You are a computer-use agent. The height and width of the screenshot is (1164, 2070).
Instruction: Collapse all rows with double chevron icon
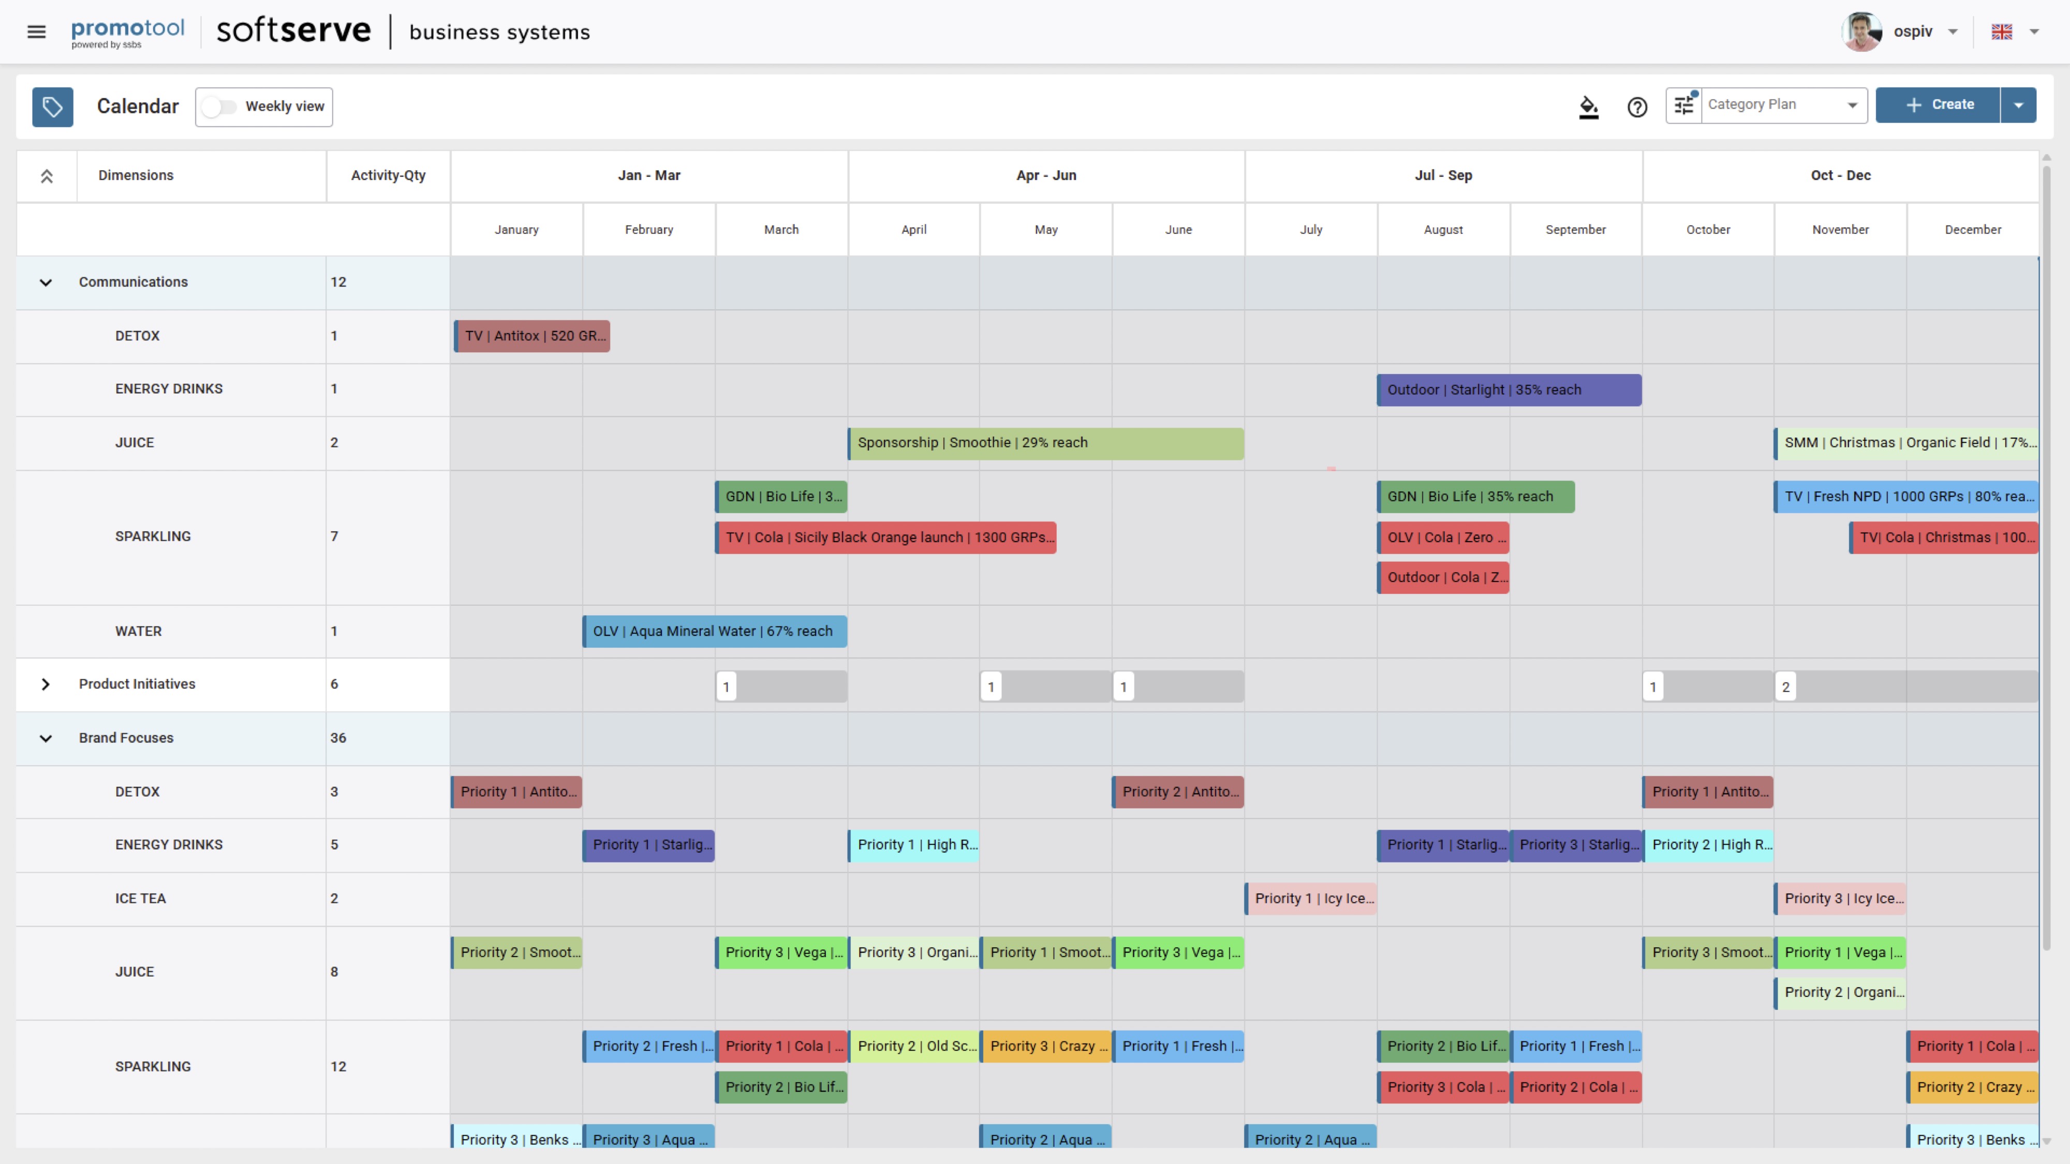[47, 176]
